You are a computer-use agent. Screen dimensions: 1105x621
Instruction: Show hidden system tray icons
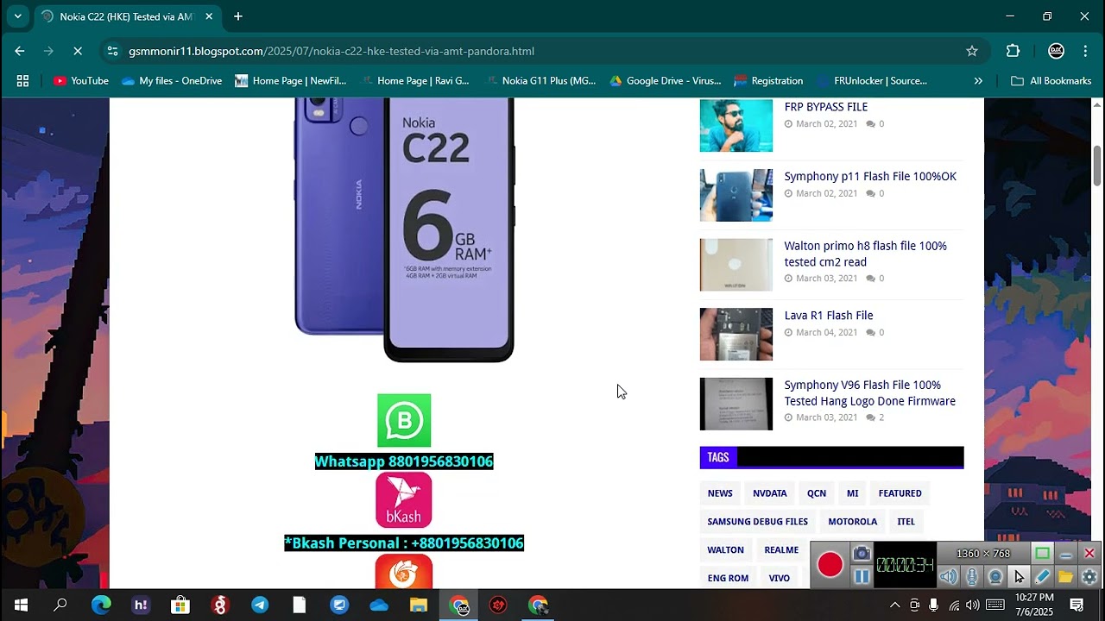point(894,605)
